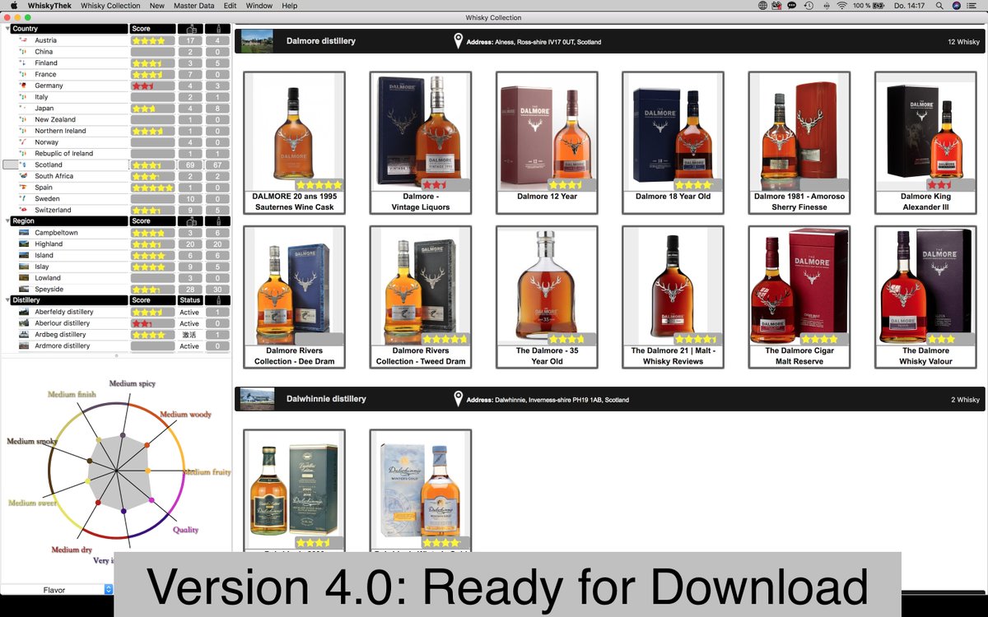Click the Medium woody point on flavor wheel
The image size is (988, 617).
pyautogui.click(x=147, y=445)
